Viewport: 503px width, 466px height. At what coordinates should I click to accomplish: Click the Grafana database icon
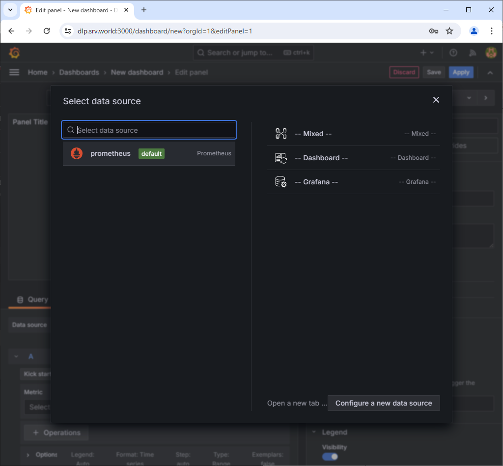coord(281,182)
